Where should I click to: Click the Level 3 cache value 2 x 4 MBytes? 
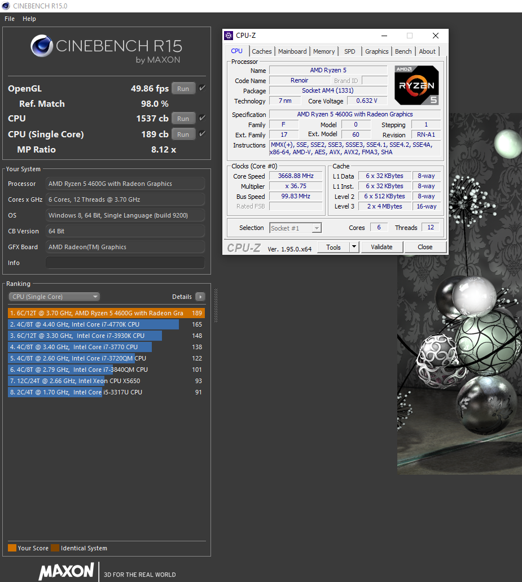coord(384,206)
